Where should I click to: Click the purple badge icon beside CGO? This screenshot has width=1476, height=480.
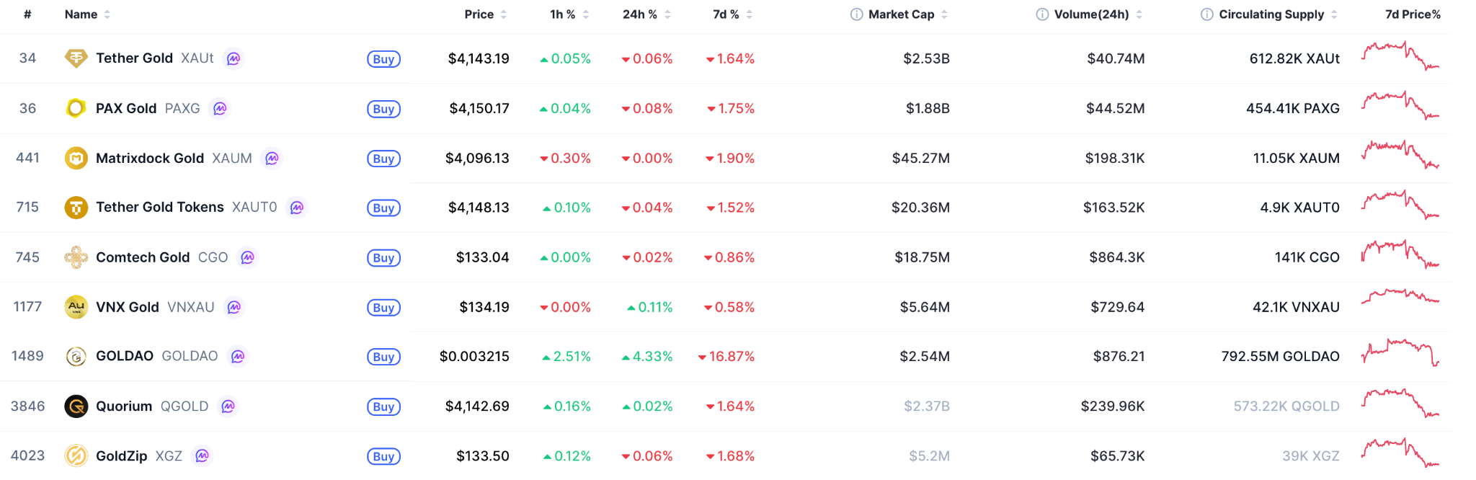247,257
